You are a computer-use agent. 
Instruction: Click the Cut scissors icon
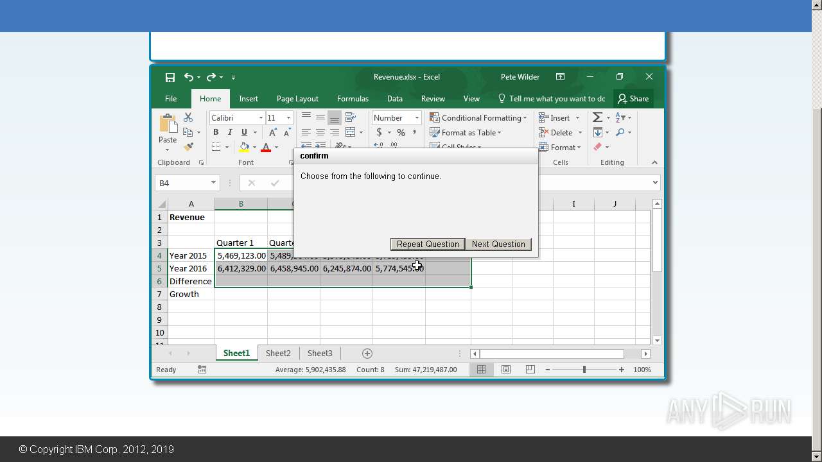188,117
